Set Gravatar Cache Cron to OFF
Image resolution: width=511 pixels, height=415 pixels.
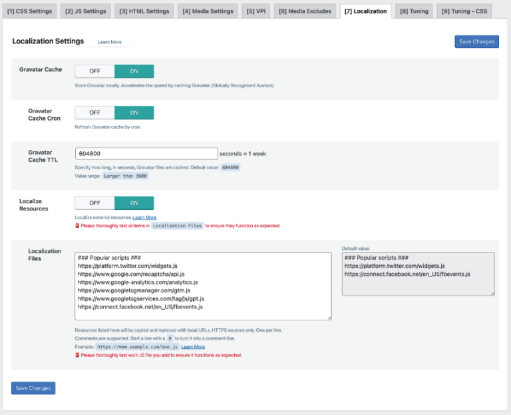click(x=94, y=113)
